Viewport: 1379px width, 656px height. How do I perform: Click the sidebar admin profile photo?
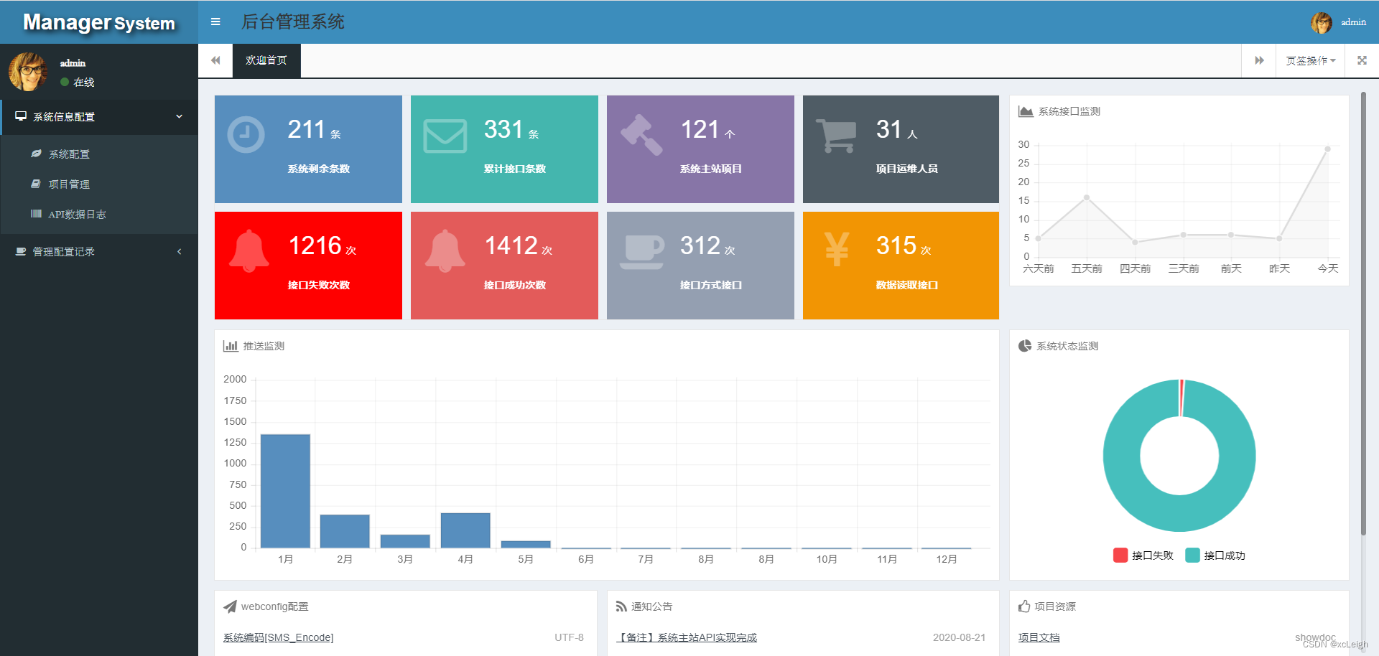tap(28, 72)
